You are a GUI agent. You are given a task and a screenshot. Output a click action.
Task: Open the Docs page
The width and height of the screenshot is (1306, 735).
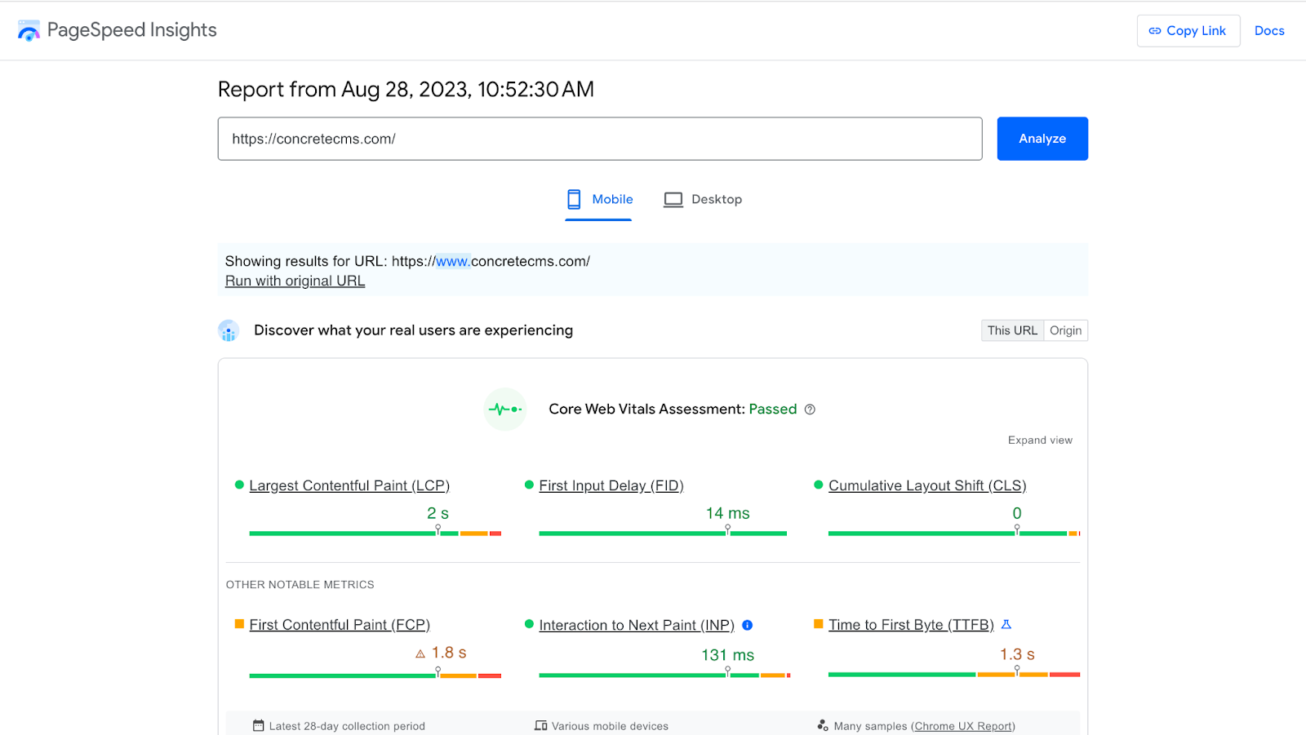click(1269, 30)
